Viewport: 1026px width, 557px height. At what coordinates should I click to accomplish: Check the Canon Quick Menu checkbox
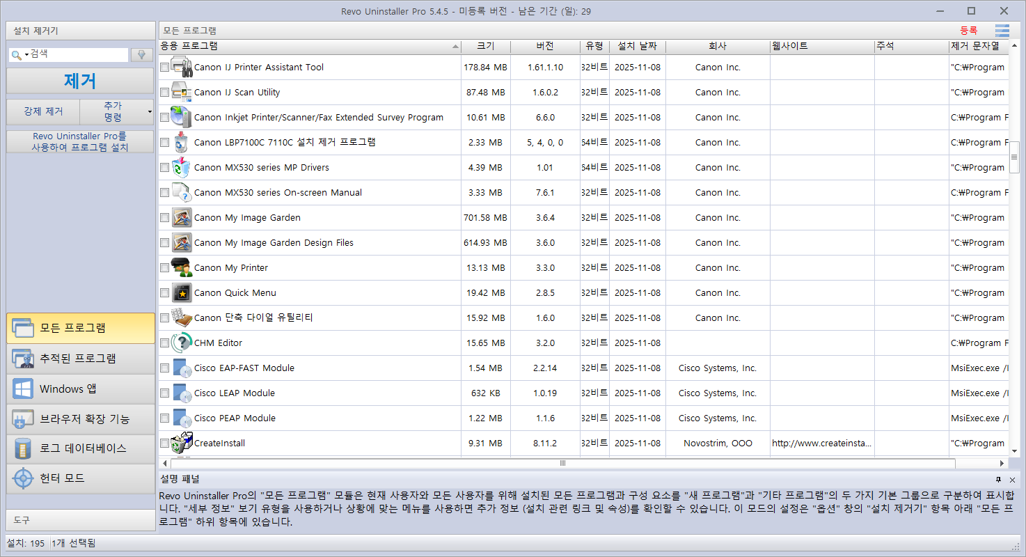pyautogui.click(x=164, y=293)
